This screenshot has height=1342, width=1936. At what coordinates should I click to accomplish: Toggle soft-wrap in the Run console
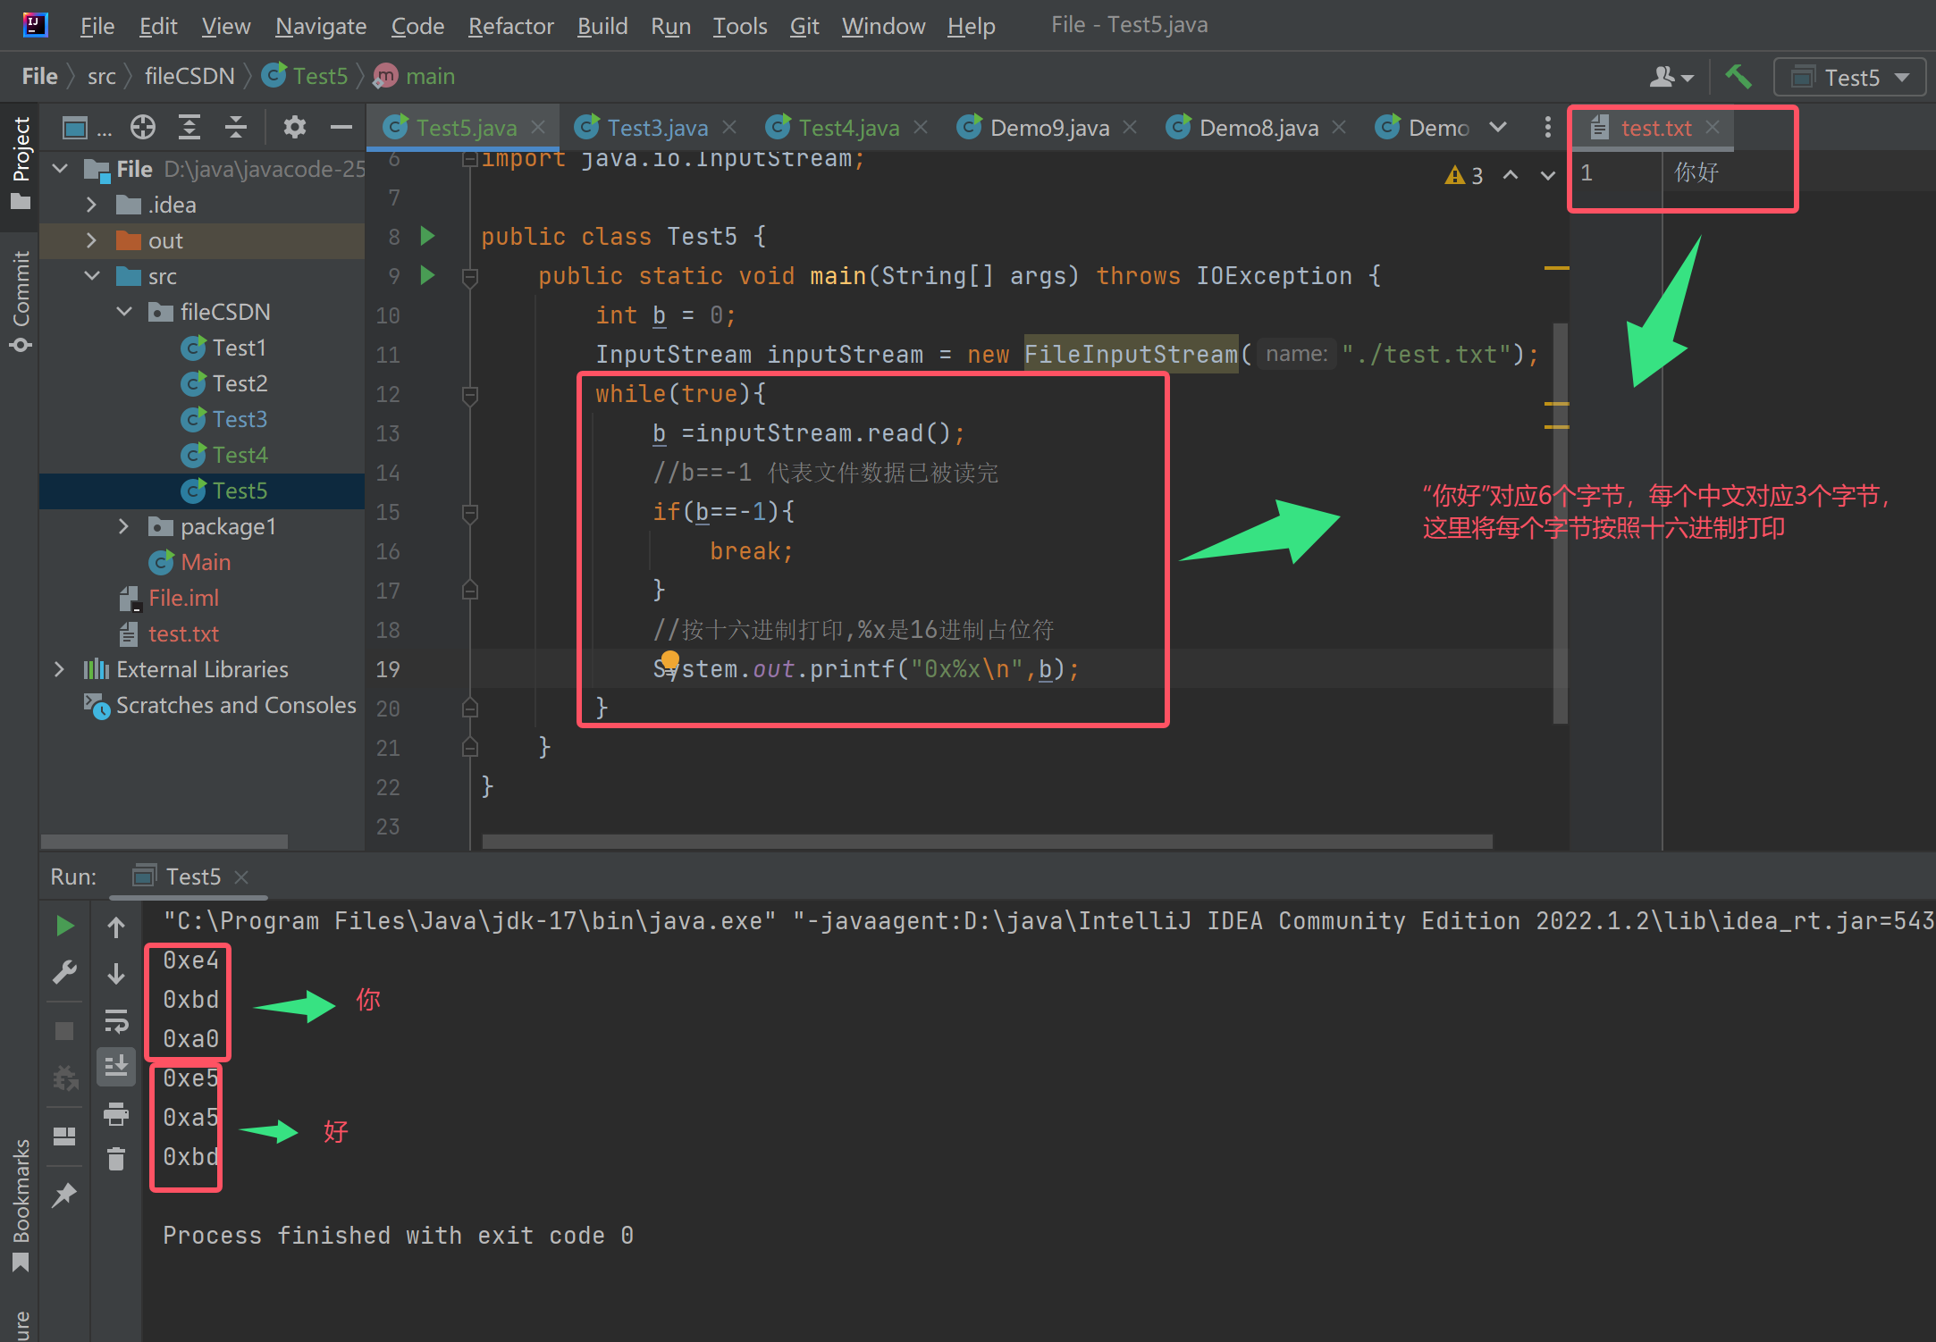click(116, 1020)
